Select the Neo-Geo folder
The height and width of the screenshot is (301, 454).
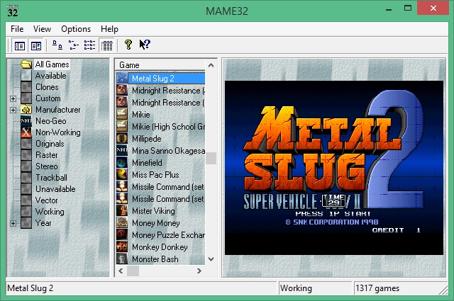(50, 121)
